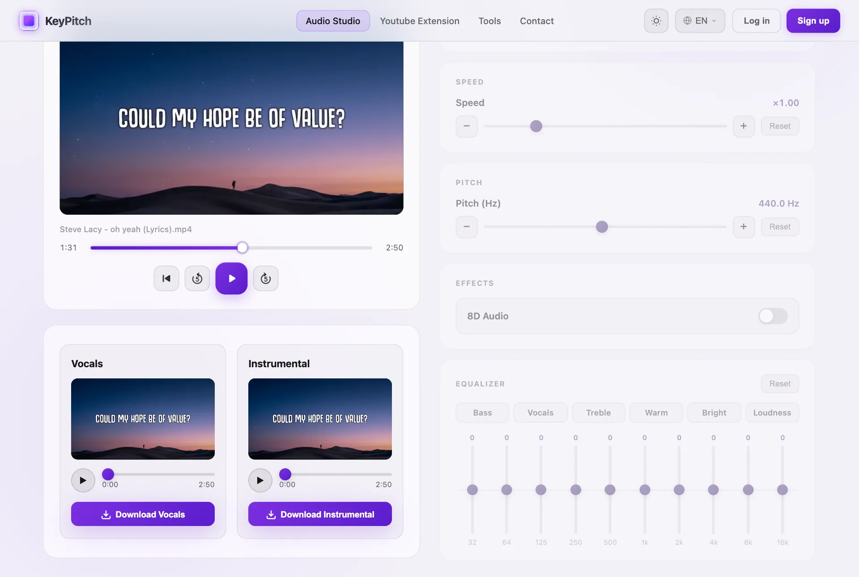
Task: Apply the Vocals equalizer preset
Action: click(x=540, y=413)
